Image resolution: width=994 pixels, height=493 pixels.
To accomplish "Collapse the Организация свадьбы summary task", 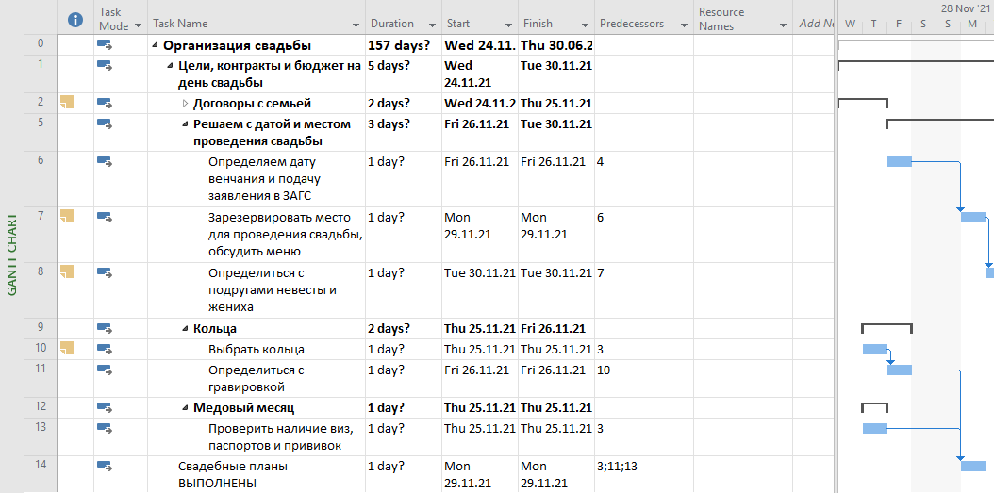I will tap(156, 45).
